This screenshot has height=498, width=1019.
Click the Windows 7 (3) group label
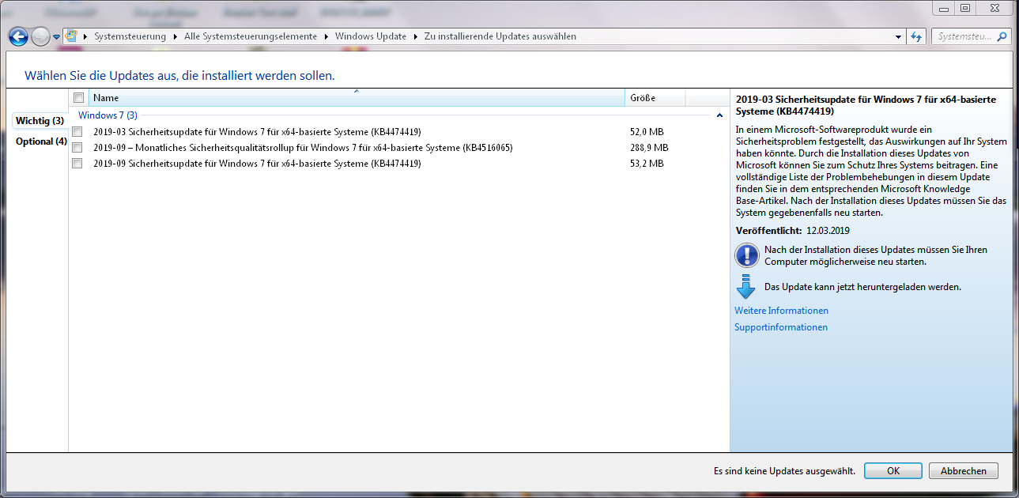point(108,115)
